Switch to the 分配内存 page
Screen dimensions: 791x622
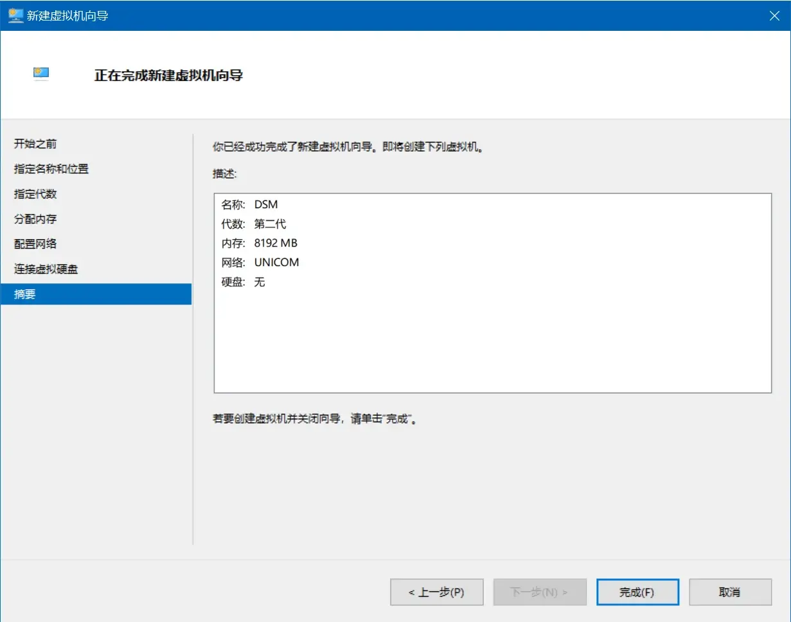pos(35,219)
